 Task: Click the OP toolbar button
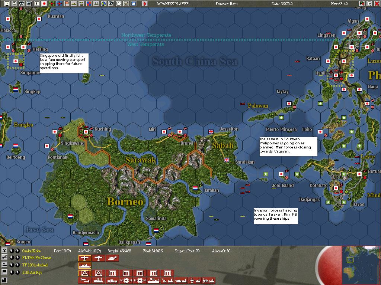(x=119, y=4)
